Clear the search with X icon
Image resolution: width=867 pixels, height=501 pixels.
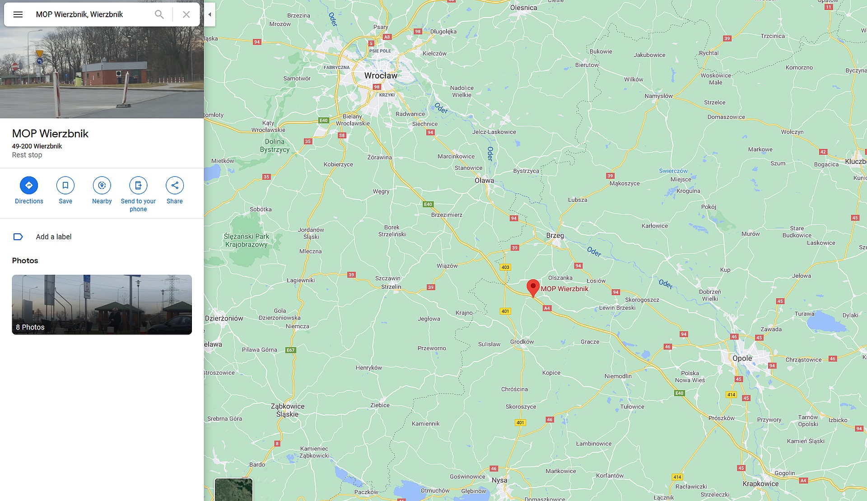(x=186, y=14)
